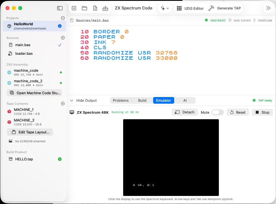Expand toolbar overflow double-chevron
The height and width of the screenshot is (204, 276).
tap(268, 8)
